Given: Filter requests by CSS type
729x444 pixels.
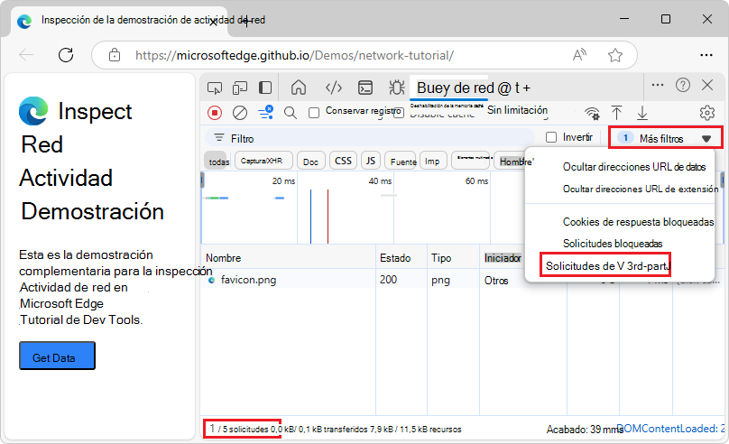Looking at the screenshot, I should (x=343, y=161).
